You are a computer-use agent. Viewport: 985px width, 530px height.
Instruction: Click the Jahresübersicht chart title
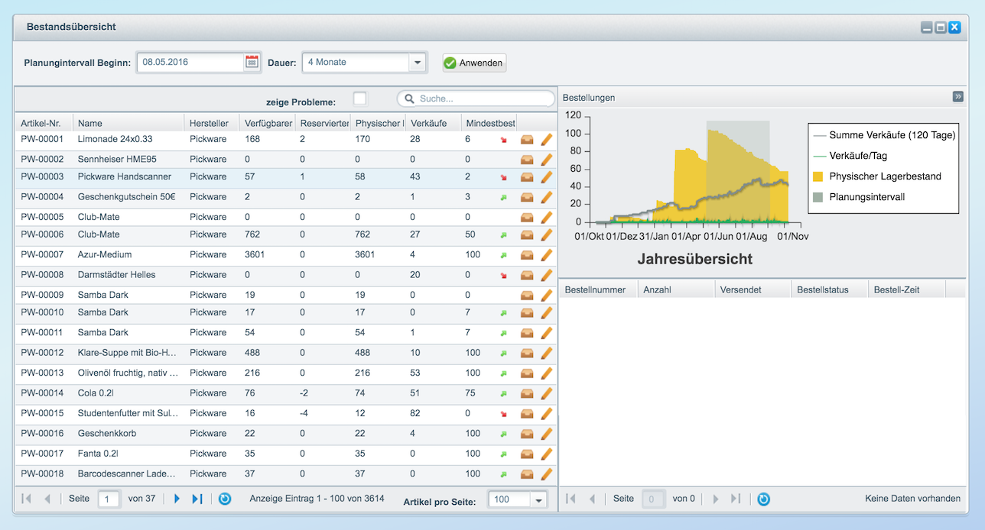pos(695,259)
